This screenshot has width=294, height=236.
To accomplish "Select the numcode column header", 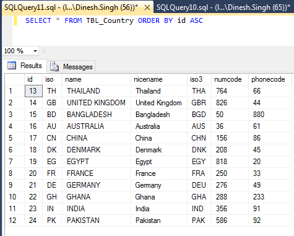I will [x=230, y=79].
